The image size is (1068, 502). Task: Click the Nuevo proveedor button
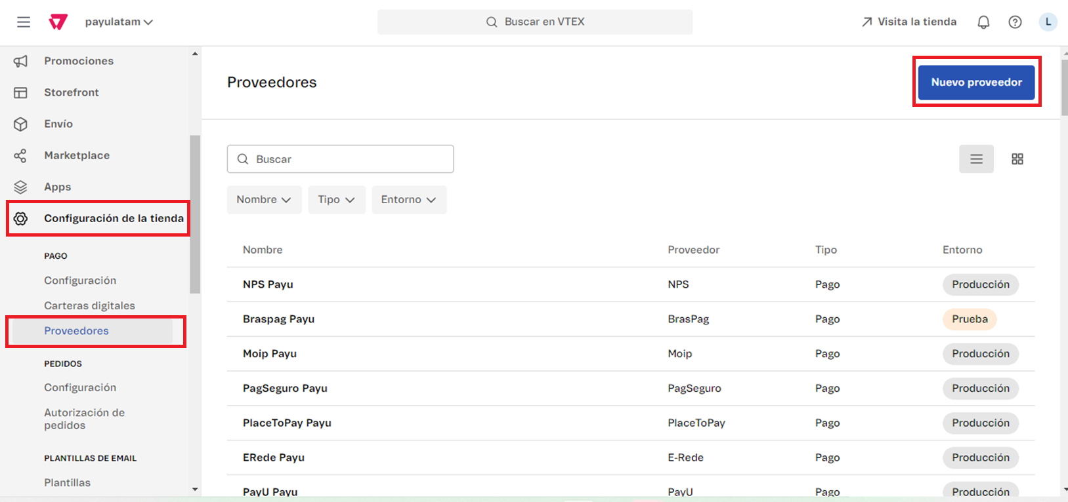click(x=976, y=82)
